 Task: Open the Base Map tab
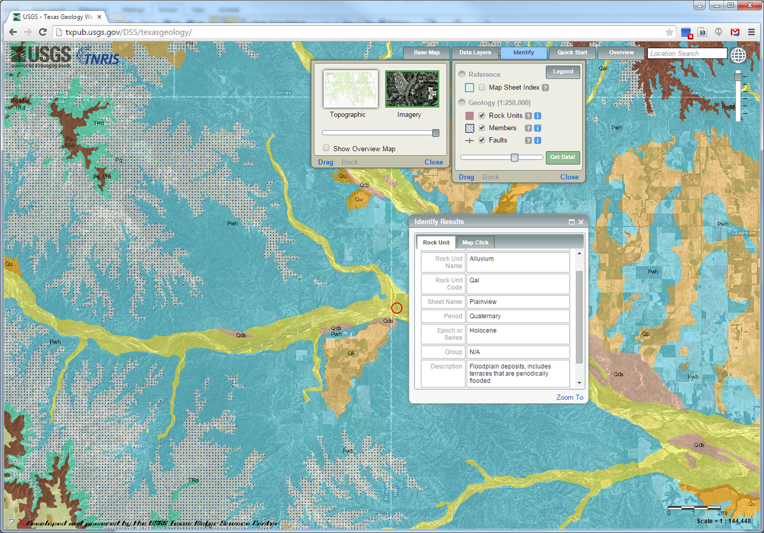[427, 53]
